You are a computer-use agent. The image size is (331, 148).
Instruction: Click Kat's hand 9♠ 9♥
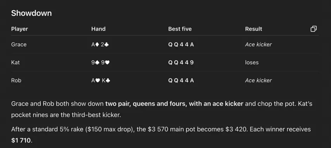pyautogui.click(x=100, y=63)
